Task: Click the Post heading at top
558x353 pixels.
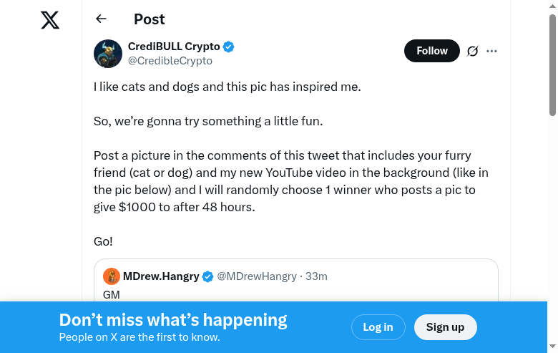Action: coord(150,19)
